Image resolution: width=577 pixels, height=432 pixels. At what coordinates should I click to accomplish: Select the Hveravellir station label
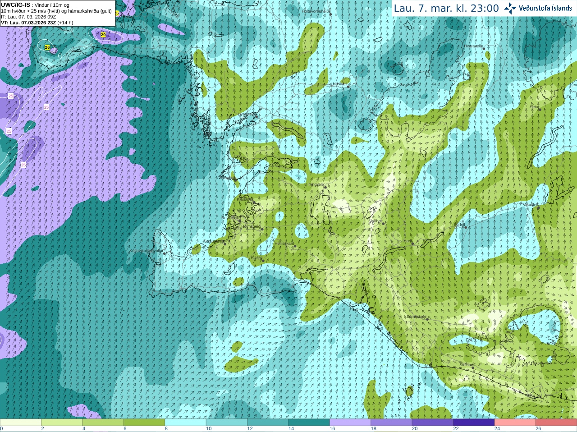pyautogui.click(x=473, y=46)
